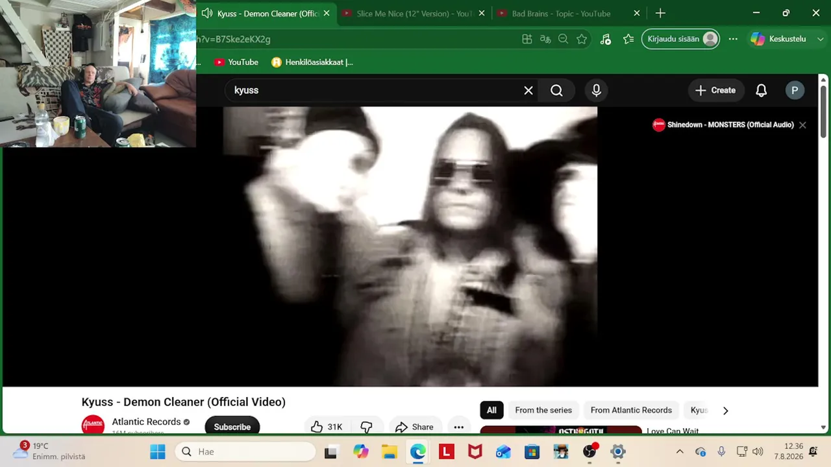Viewport: 831px width, 467px height.
Task: Open Outlook from the taskbar
Action: click(x=503, y=451)
